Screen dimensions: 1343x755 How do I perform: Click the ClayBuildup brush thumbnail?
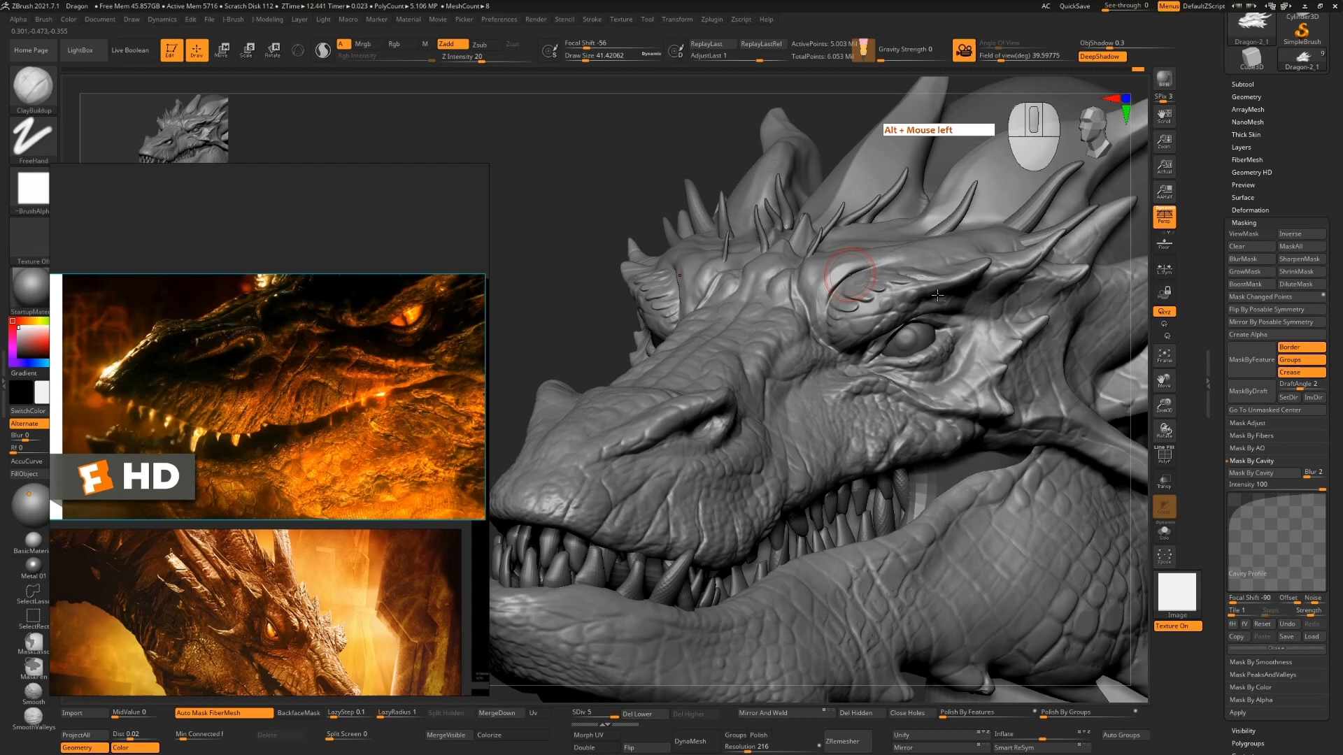pyautogui.click(x=33, y=86)
